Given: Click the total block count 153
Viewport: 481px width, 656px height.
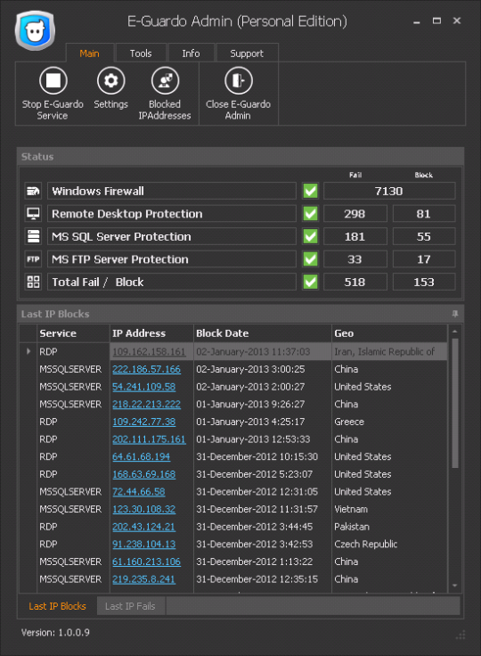Looking at the screenshot, I should 424,282.
